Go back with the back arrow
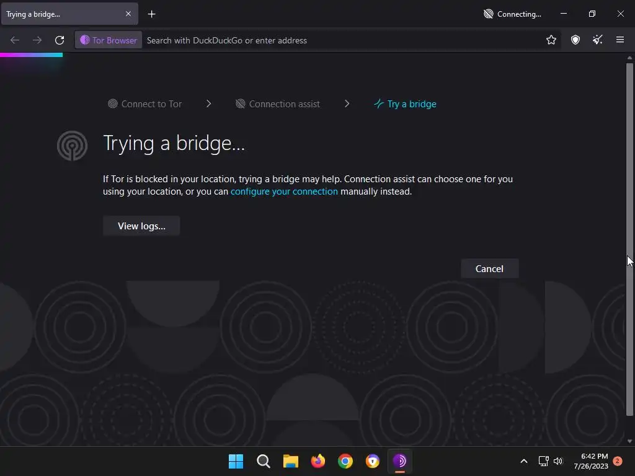This screenshot has height=476, width=635. [15, 40]
